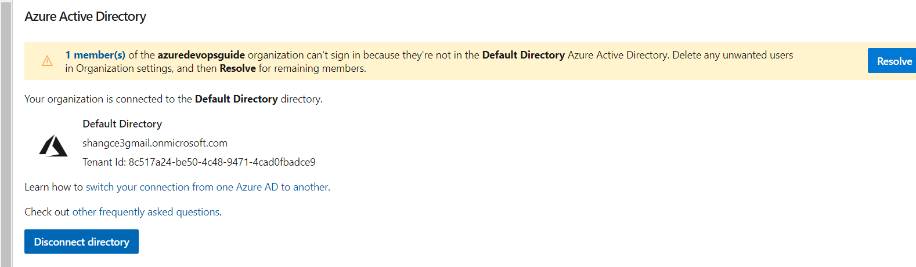Select the shangce3gmail.onmicrosoft.com domain text
The image size is (916, 267).
pos(155,143)
